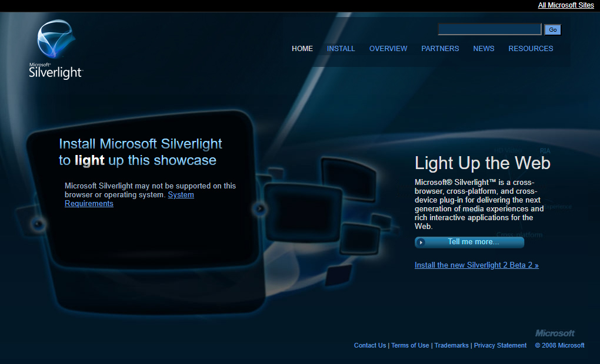Open the Terms of Use footer link
Viewport: 600px width, 364px height.
click(410, 345)
